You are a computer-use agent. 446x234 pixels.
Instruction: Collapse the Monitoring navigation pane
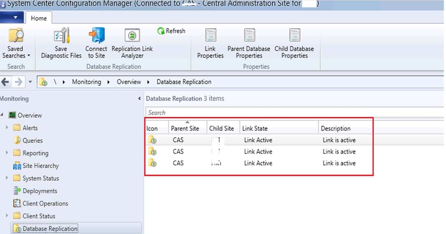click(139, 99)
